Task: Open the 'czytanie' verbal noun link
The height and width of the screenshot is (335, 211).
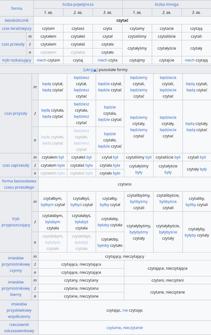Action: (x=113, y=327)
